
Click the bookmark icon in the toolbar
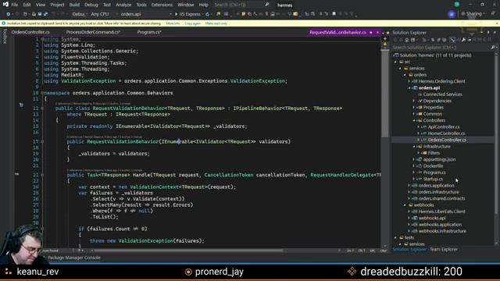[334, 14]
